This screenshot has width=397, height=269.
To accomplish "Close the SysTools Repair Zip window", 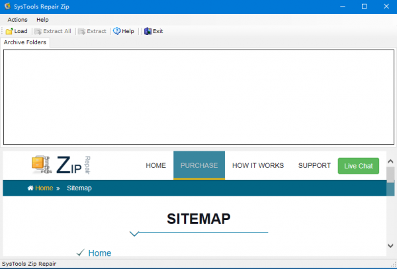I will [386, 7].
